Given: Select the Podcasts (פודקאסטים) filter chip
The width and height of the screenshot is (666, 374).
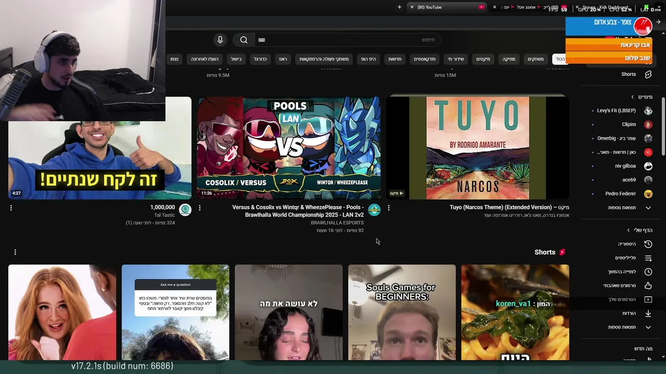Looking at the screenshot, I should [425, 59].
